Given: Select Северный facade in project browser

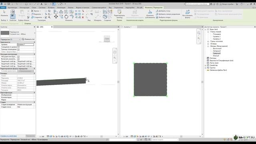Looking at the screenshot, I should click(217, 53).
